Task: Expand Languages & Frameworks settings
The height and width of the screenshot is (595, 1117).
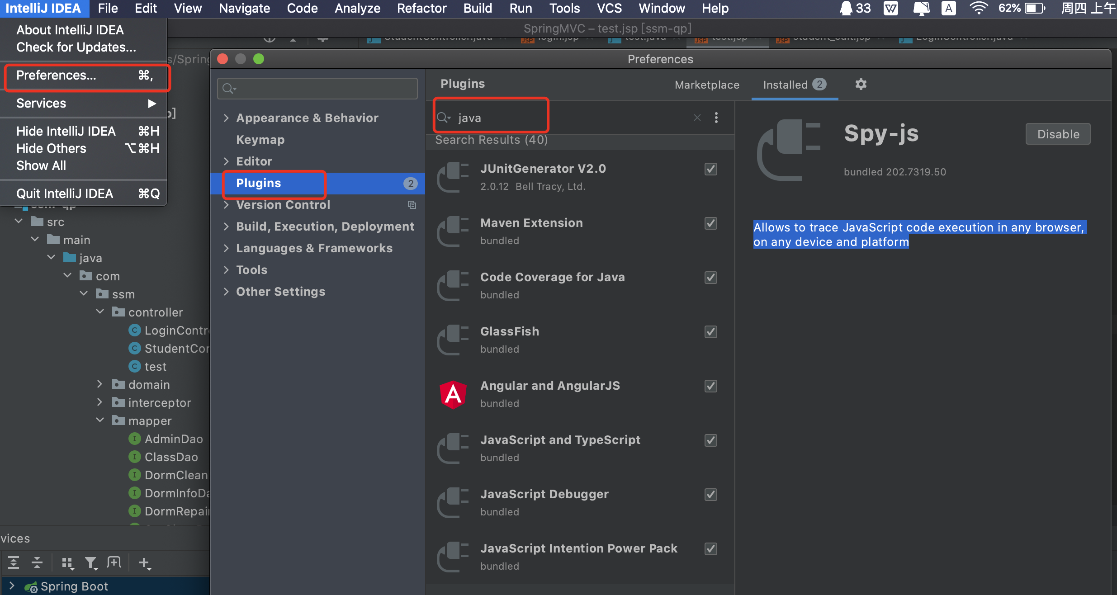Action: point(226,248)
